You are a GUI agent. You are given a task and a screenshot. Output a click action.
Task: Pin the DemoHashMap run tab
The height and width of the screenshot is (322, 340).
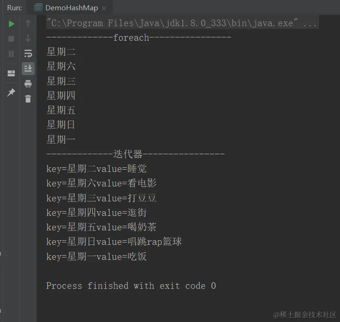[11, 93]
